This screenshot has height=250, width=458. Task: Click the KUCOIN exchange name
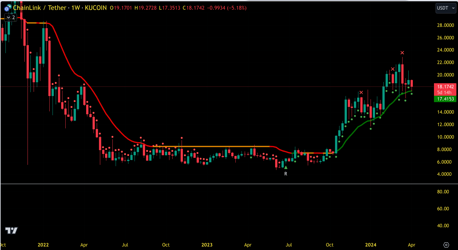[x=95, y=8]
